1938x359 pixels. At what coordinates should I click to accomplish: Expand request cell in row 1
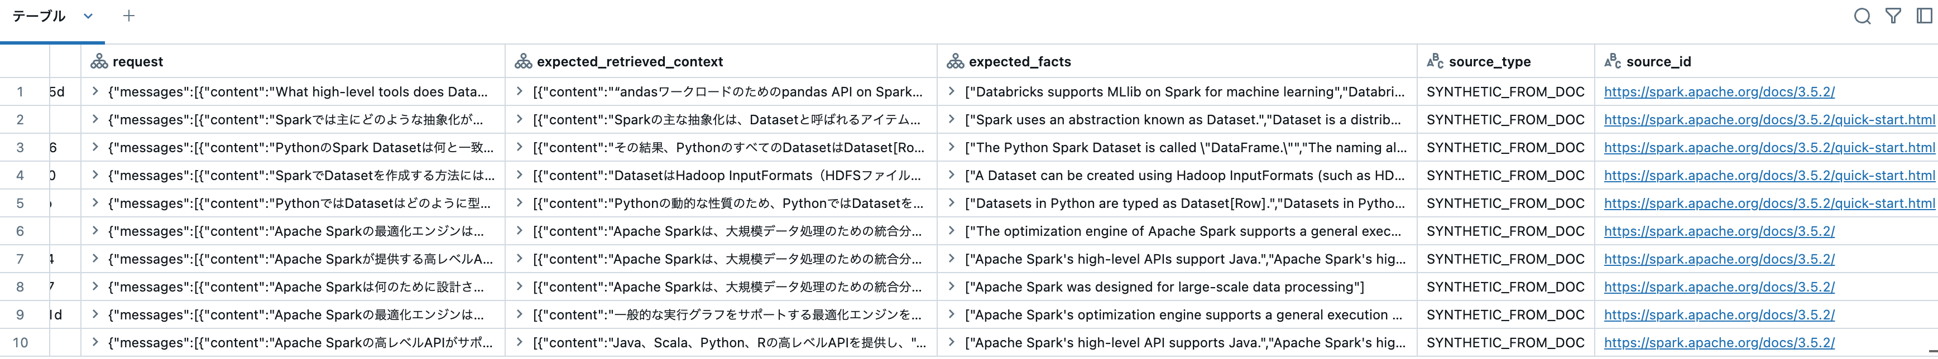coord(95,91)
